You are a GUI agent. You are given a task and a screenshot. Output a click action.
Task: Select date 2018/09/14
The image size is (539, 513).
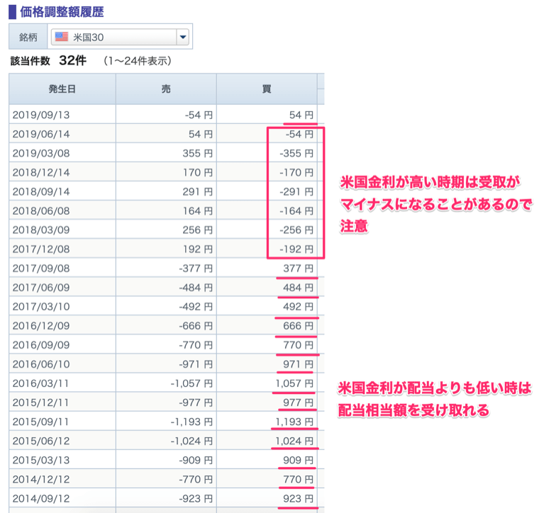tap(41, 191)
